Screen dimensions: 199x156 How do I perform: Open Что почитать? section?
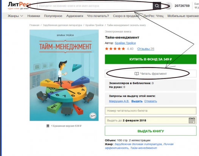click(x=98, y=16)
